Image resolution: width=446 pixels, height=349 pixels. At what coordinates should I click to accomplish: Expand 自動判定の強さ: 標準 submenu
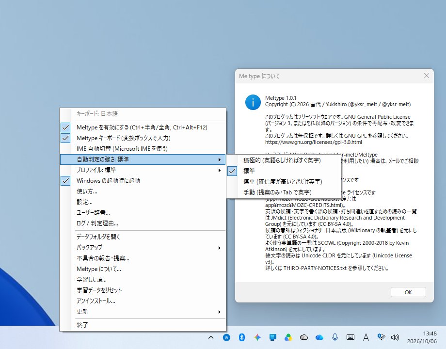pyautogui.click(x=143, y=159)
